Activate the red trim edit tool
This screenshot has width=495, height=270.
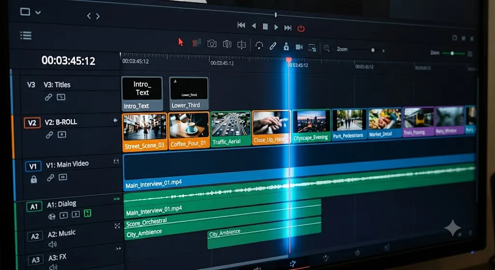pyautogui.click(x=196, y=43)
